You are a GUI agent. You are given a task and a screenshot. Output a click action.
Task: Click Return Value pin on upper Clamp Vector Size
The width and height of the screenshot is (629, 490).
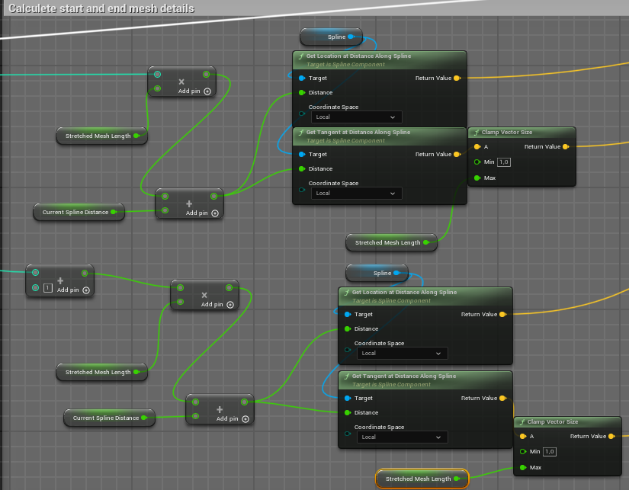coord(566,147)
